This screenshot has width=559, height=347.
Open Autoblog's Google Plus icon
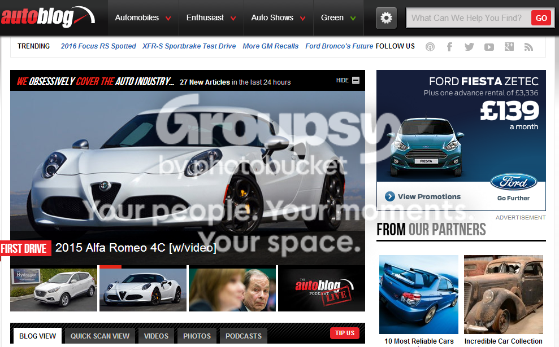coord(509,47)
